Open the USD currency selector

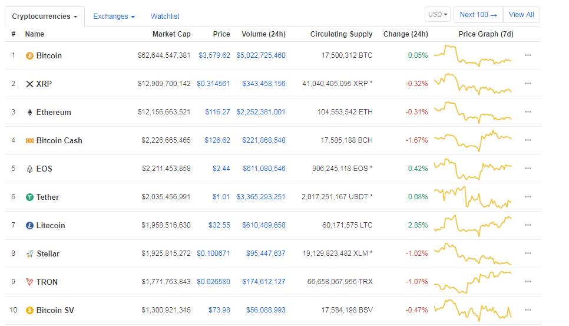(x=438, y=15)
